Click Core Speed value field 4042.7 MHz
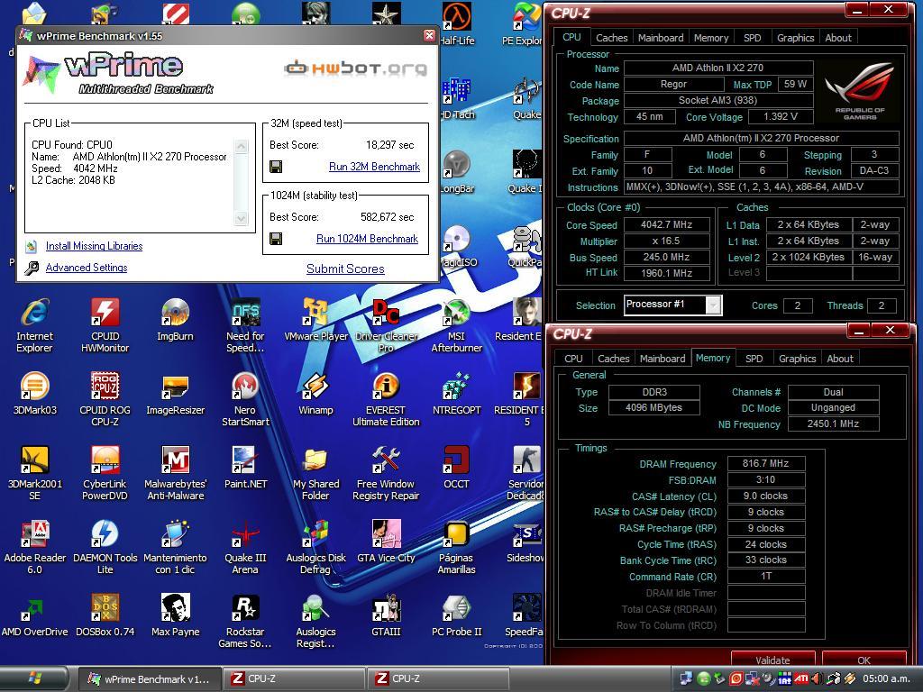The width and height of the screenshot is (923, 692). point(666,224)
